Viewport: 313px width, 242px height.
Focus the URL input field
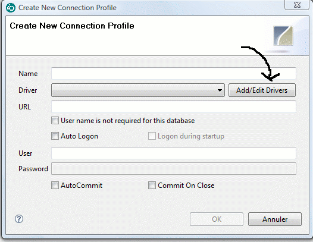[174, 107]
